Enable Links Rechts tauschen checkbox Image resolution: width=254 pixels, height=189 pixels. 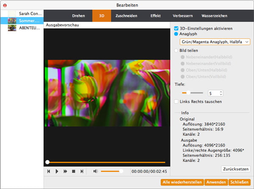point(177,101)
